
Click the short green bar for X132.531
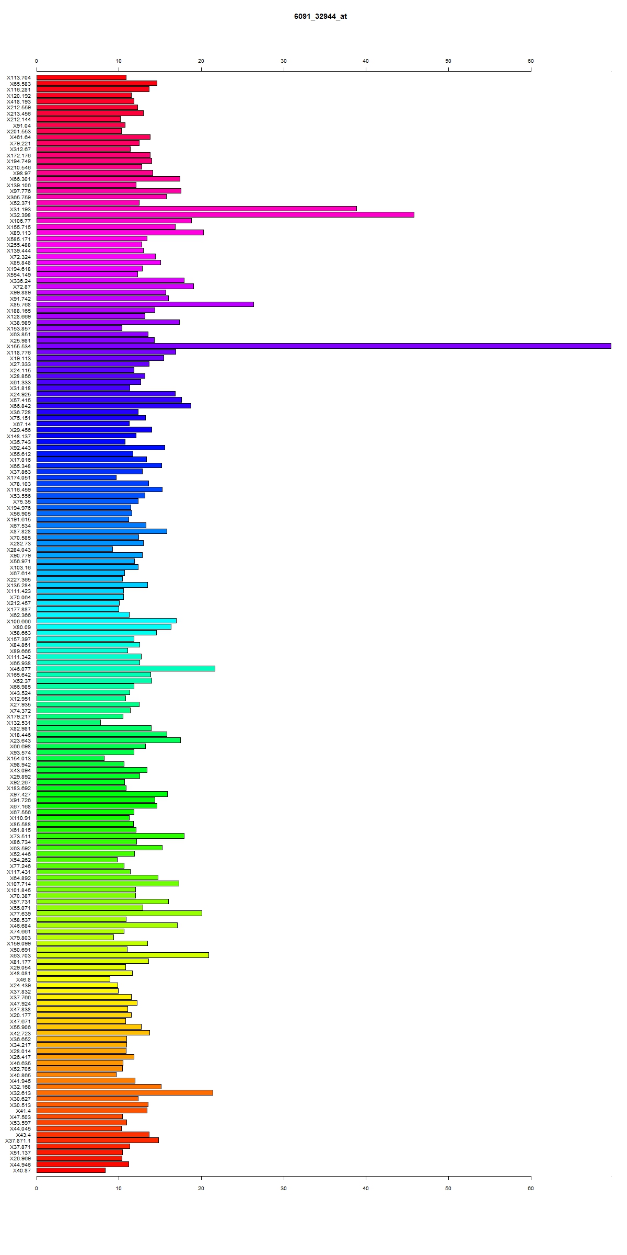point(68,723)
